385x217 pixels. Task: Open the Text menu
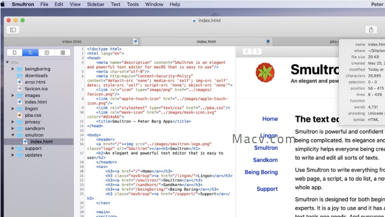click(x=115, y=4)
